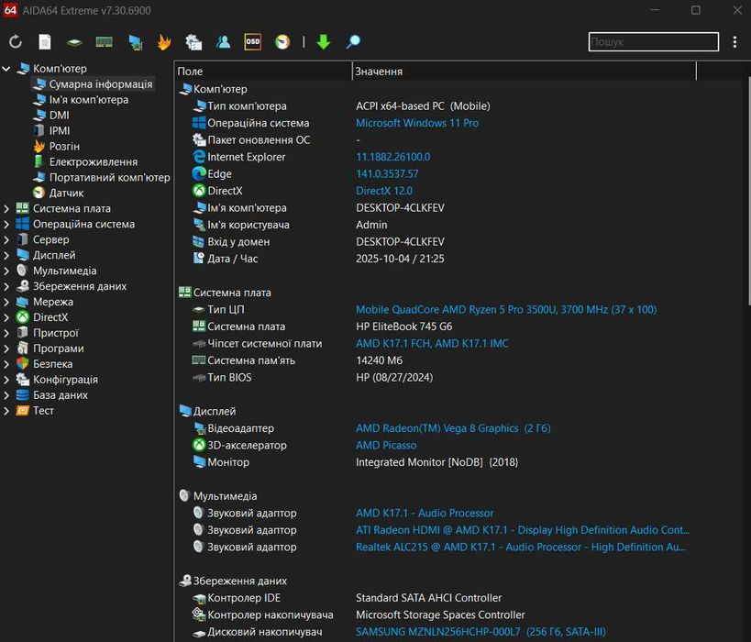Select the 14240 МБ memory value

click(379, 360)
